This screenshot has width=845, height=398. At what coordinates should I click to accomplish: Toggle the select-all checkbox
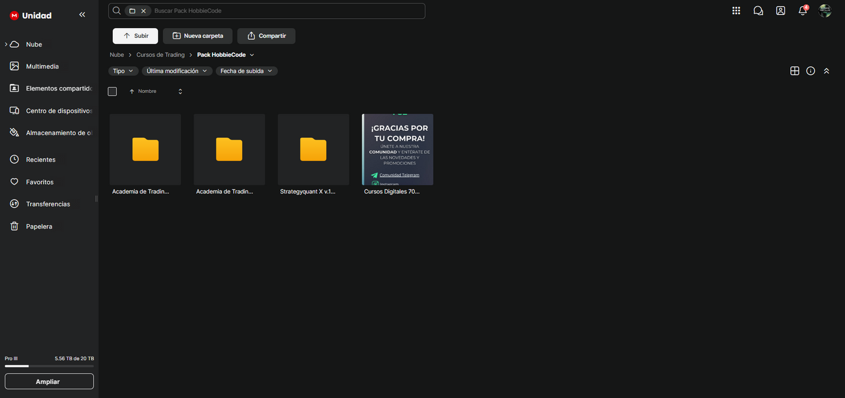pos(112,91)
